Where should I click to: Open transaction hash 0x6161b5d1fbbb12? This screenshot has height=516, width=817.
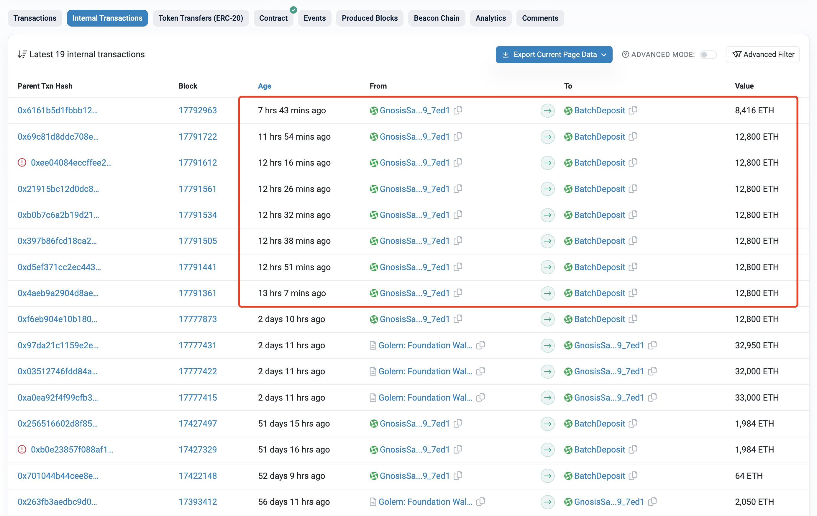tap(57, 110)
